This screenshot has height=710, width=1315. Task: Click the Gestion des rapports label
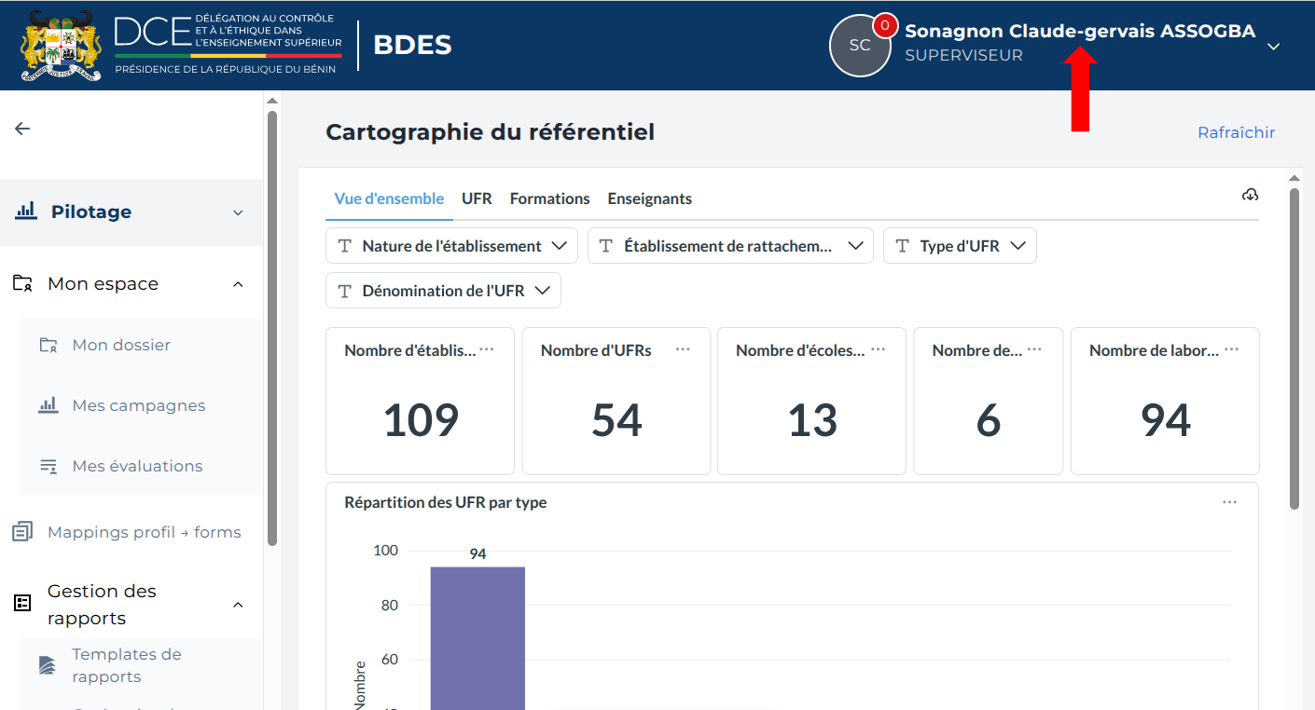point(102,605)
